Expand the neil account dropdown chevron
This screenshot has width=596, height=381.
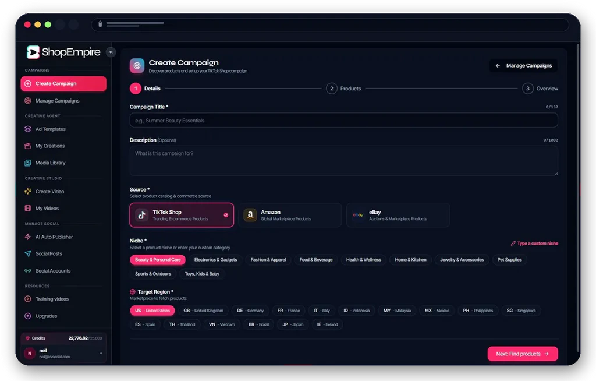point(101,354)
